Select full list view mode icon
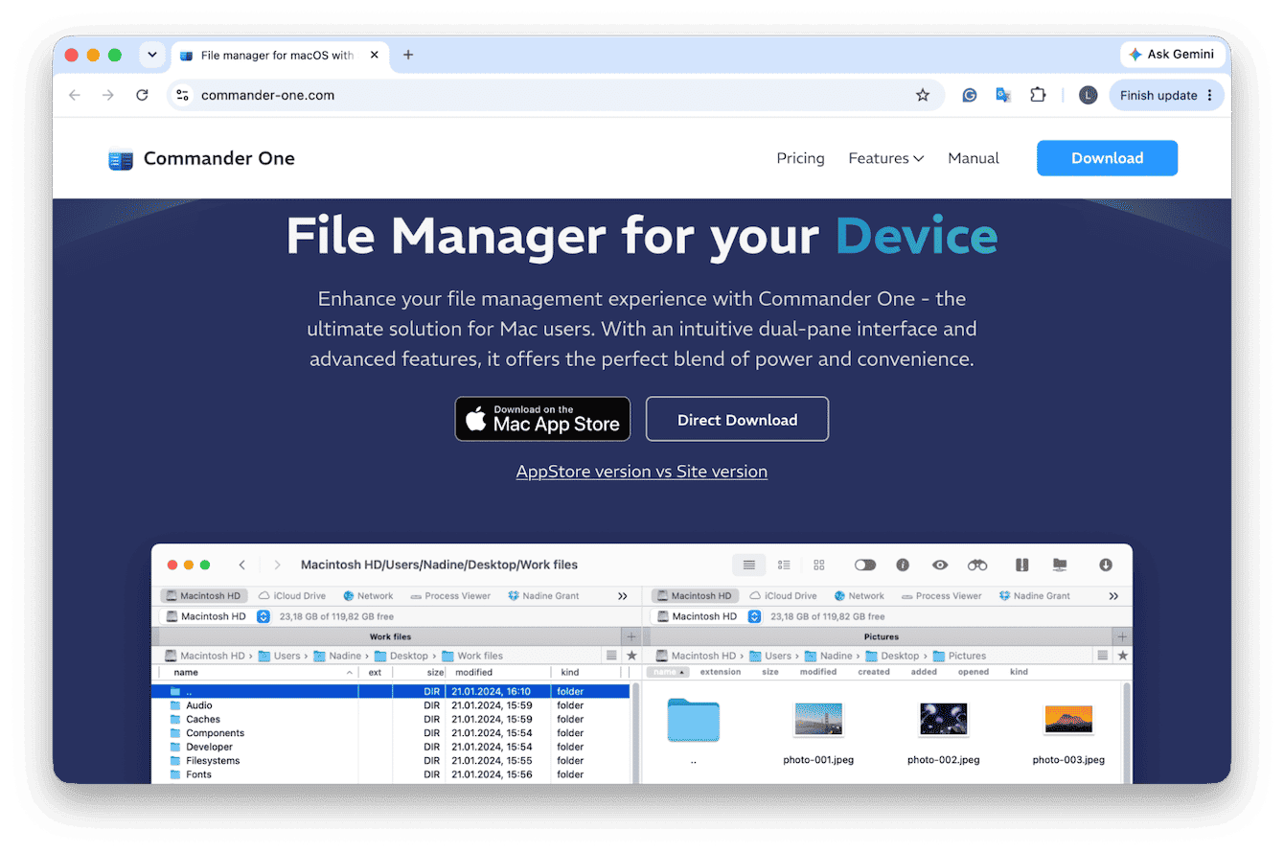Image resolution: width=1284 pixels, height=854 pixels. (x=749, y=565)
